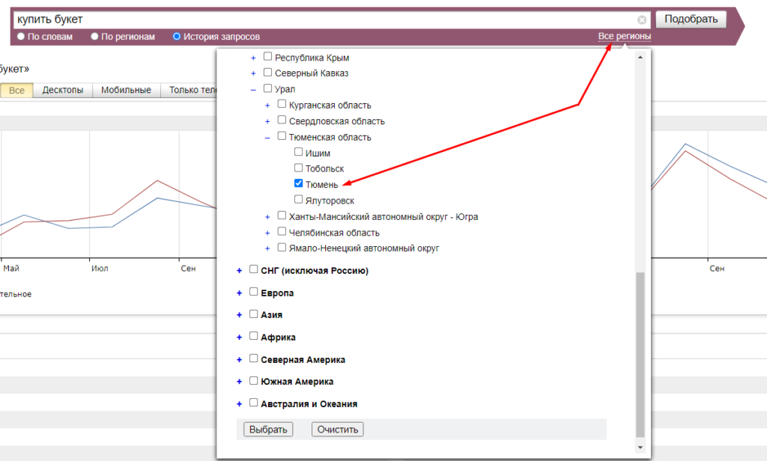Uncheck the Тюмень checkbox
This screenshot has width=767, height=461.
(299, 183)
